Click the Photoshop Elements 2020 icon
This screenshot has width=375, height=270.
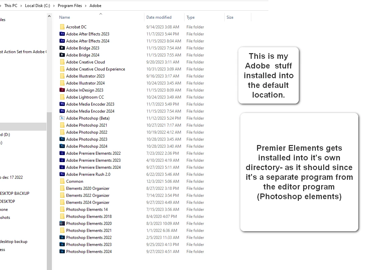pos(62,223)
